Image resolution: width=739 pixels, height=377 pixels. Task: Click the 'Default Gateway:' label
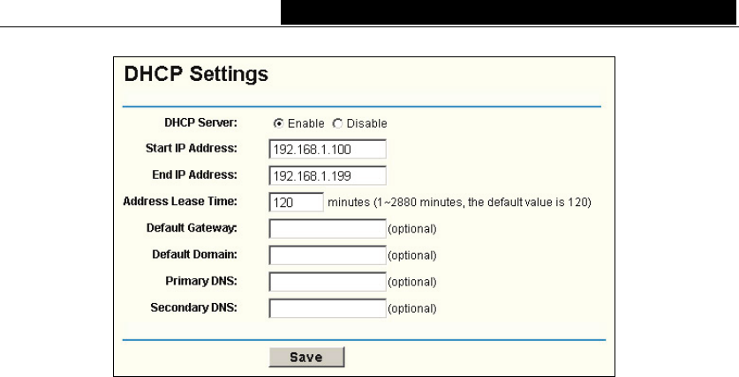point(192,228)
